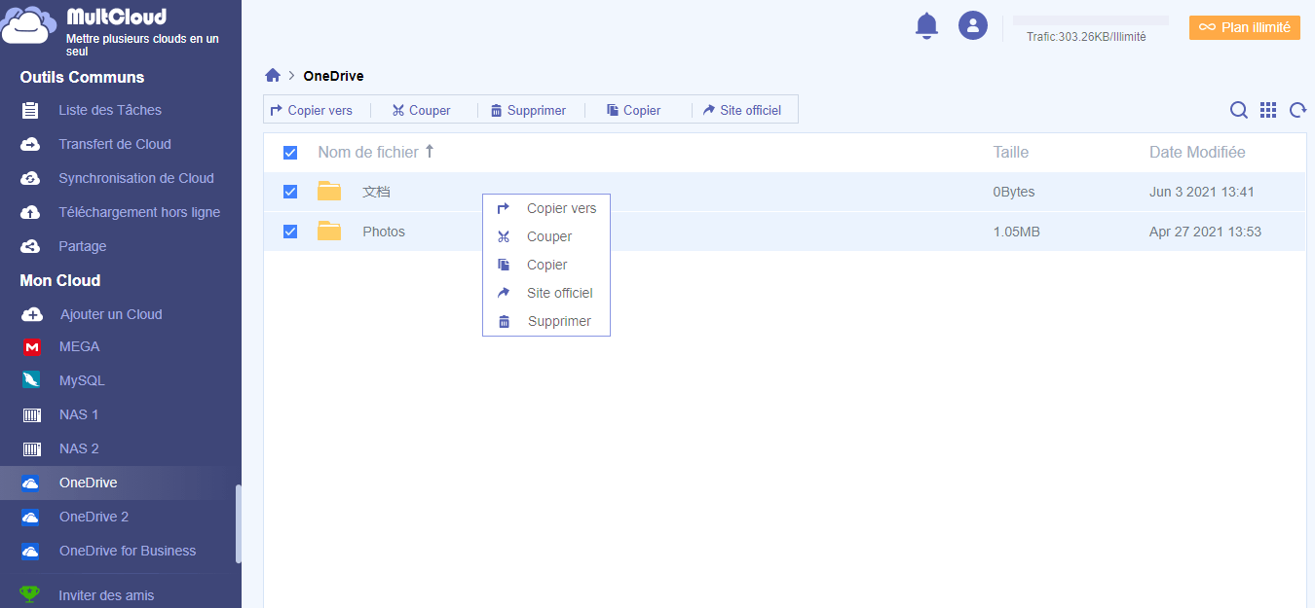1315x608 pixels.
Task: Click the NAS 1 drive icon
Action: (x=31, y=414)
